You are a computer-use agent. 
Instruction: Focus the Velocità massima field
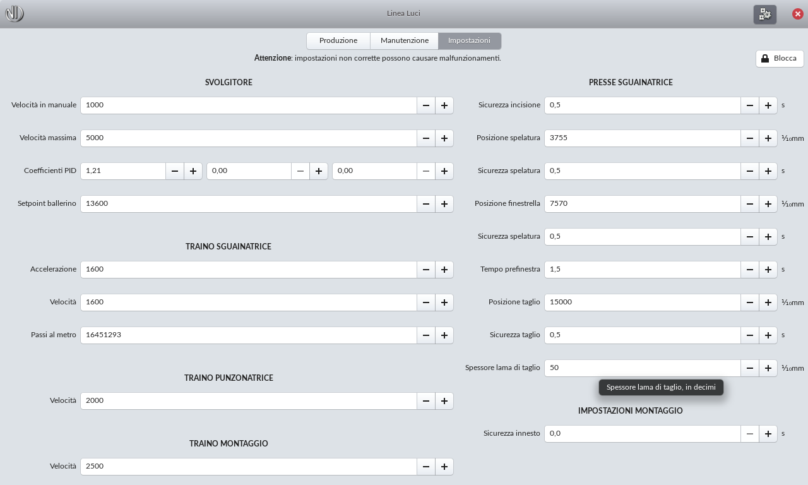point(249,138)
